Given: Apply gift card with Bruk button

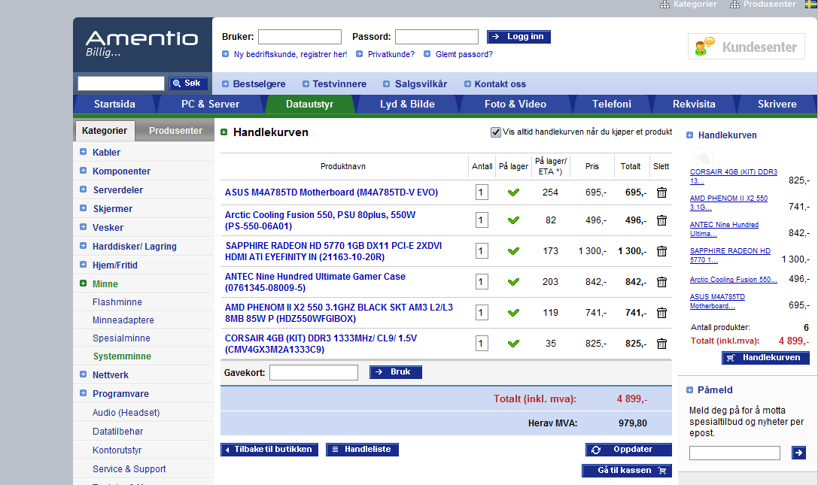Looking at the screenshot, I should click(395, 371).
